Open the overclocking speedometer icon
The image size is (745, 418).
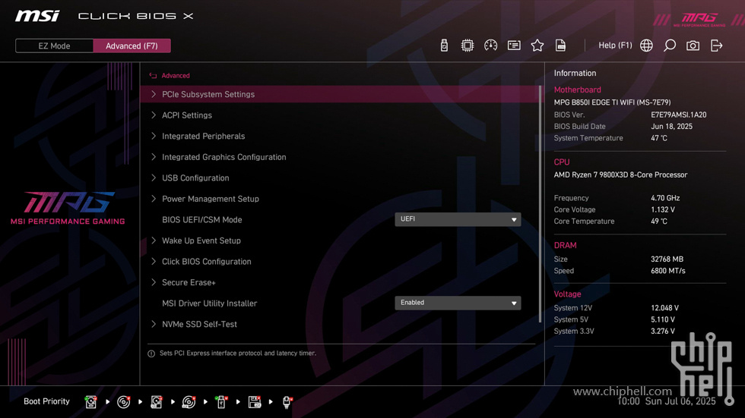tap(490, 46)
